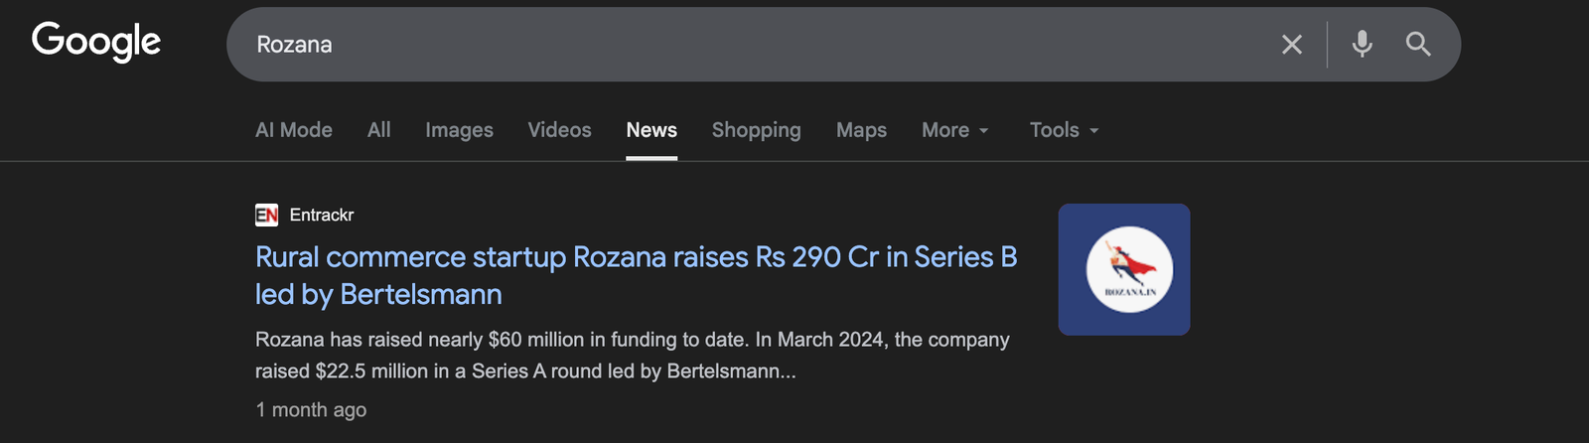Click the "1 month ago" timestamp
Viewport: 1589px width, 443px height.
(311, 409)
